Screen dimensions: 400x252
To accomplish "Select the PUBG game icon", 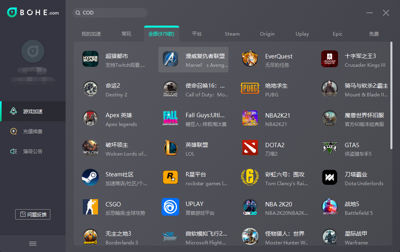I will tap(250, 88).
